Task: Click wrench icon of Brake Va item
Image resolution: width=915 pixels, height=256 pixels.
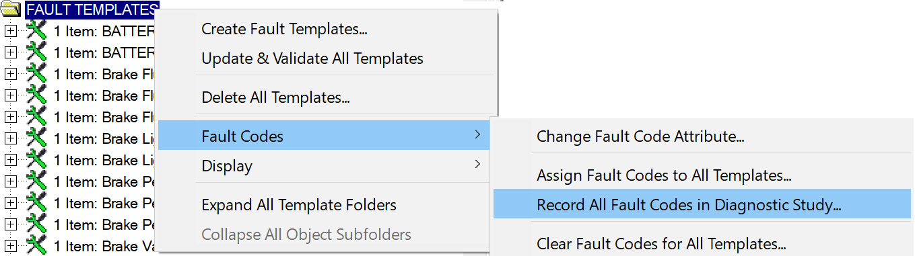Action: click(x=36, y=245)
